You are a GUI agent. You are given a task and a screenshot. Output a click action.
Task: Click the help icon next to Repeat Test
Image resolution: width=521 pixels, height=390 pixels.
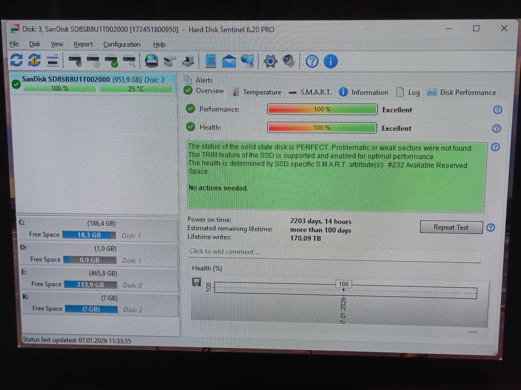tap(490, 227)
